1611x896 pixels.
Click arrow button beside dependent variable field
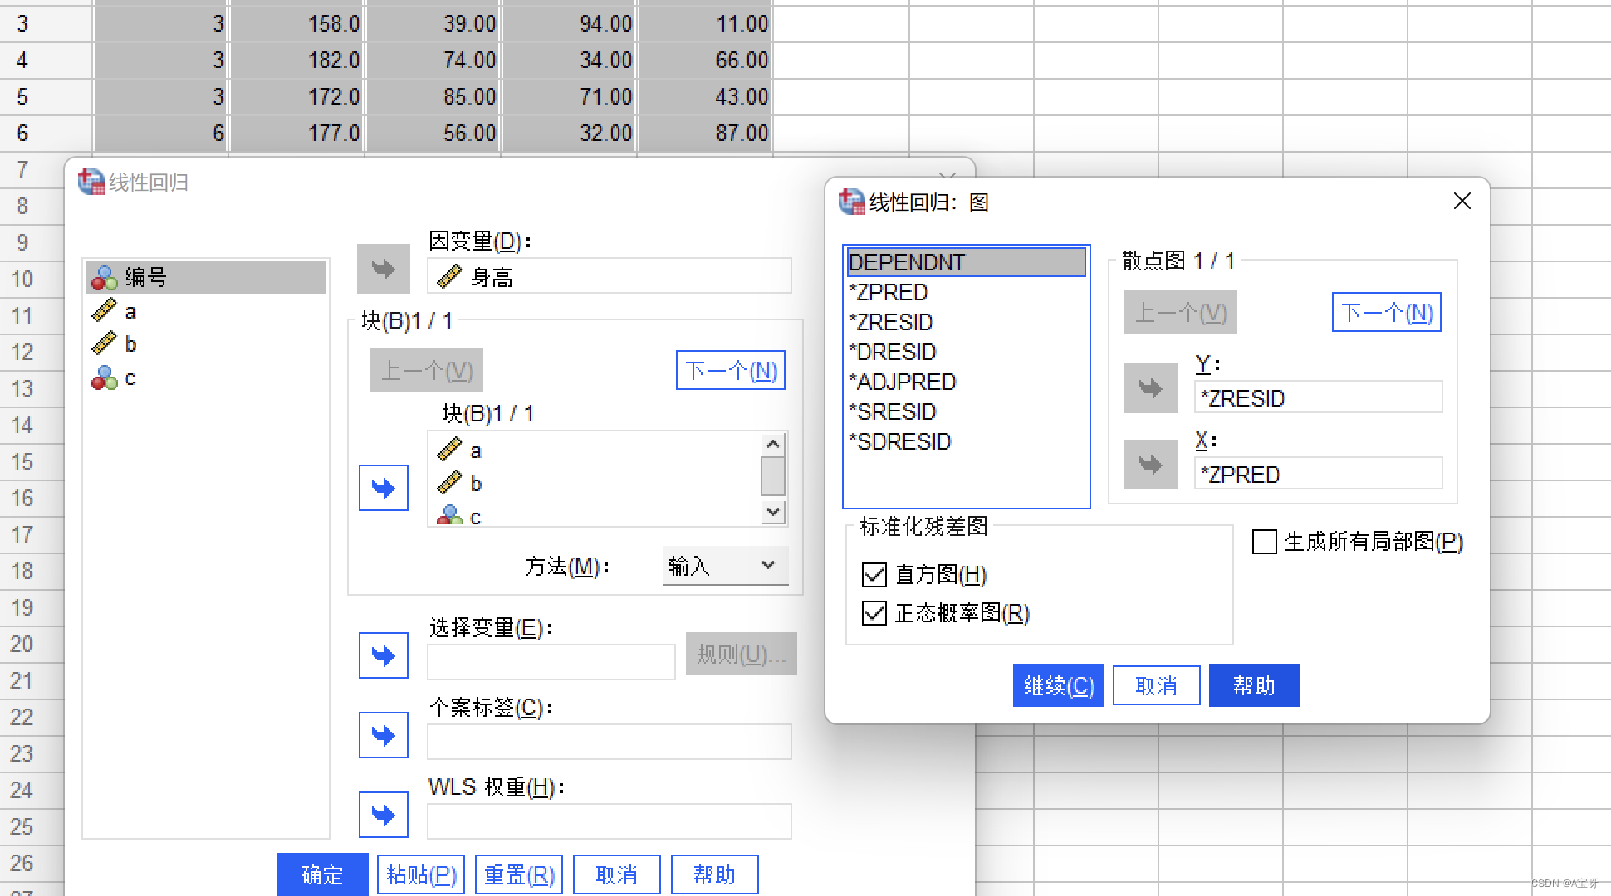(383, 268)
